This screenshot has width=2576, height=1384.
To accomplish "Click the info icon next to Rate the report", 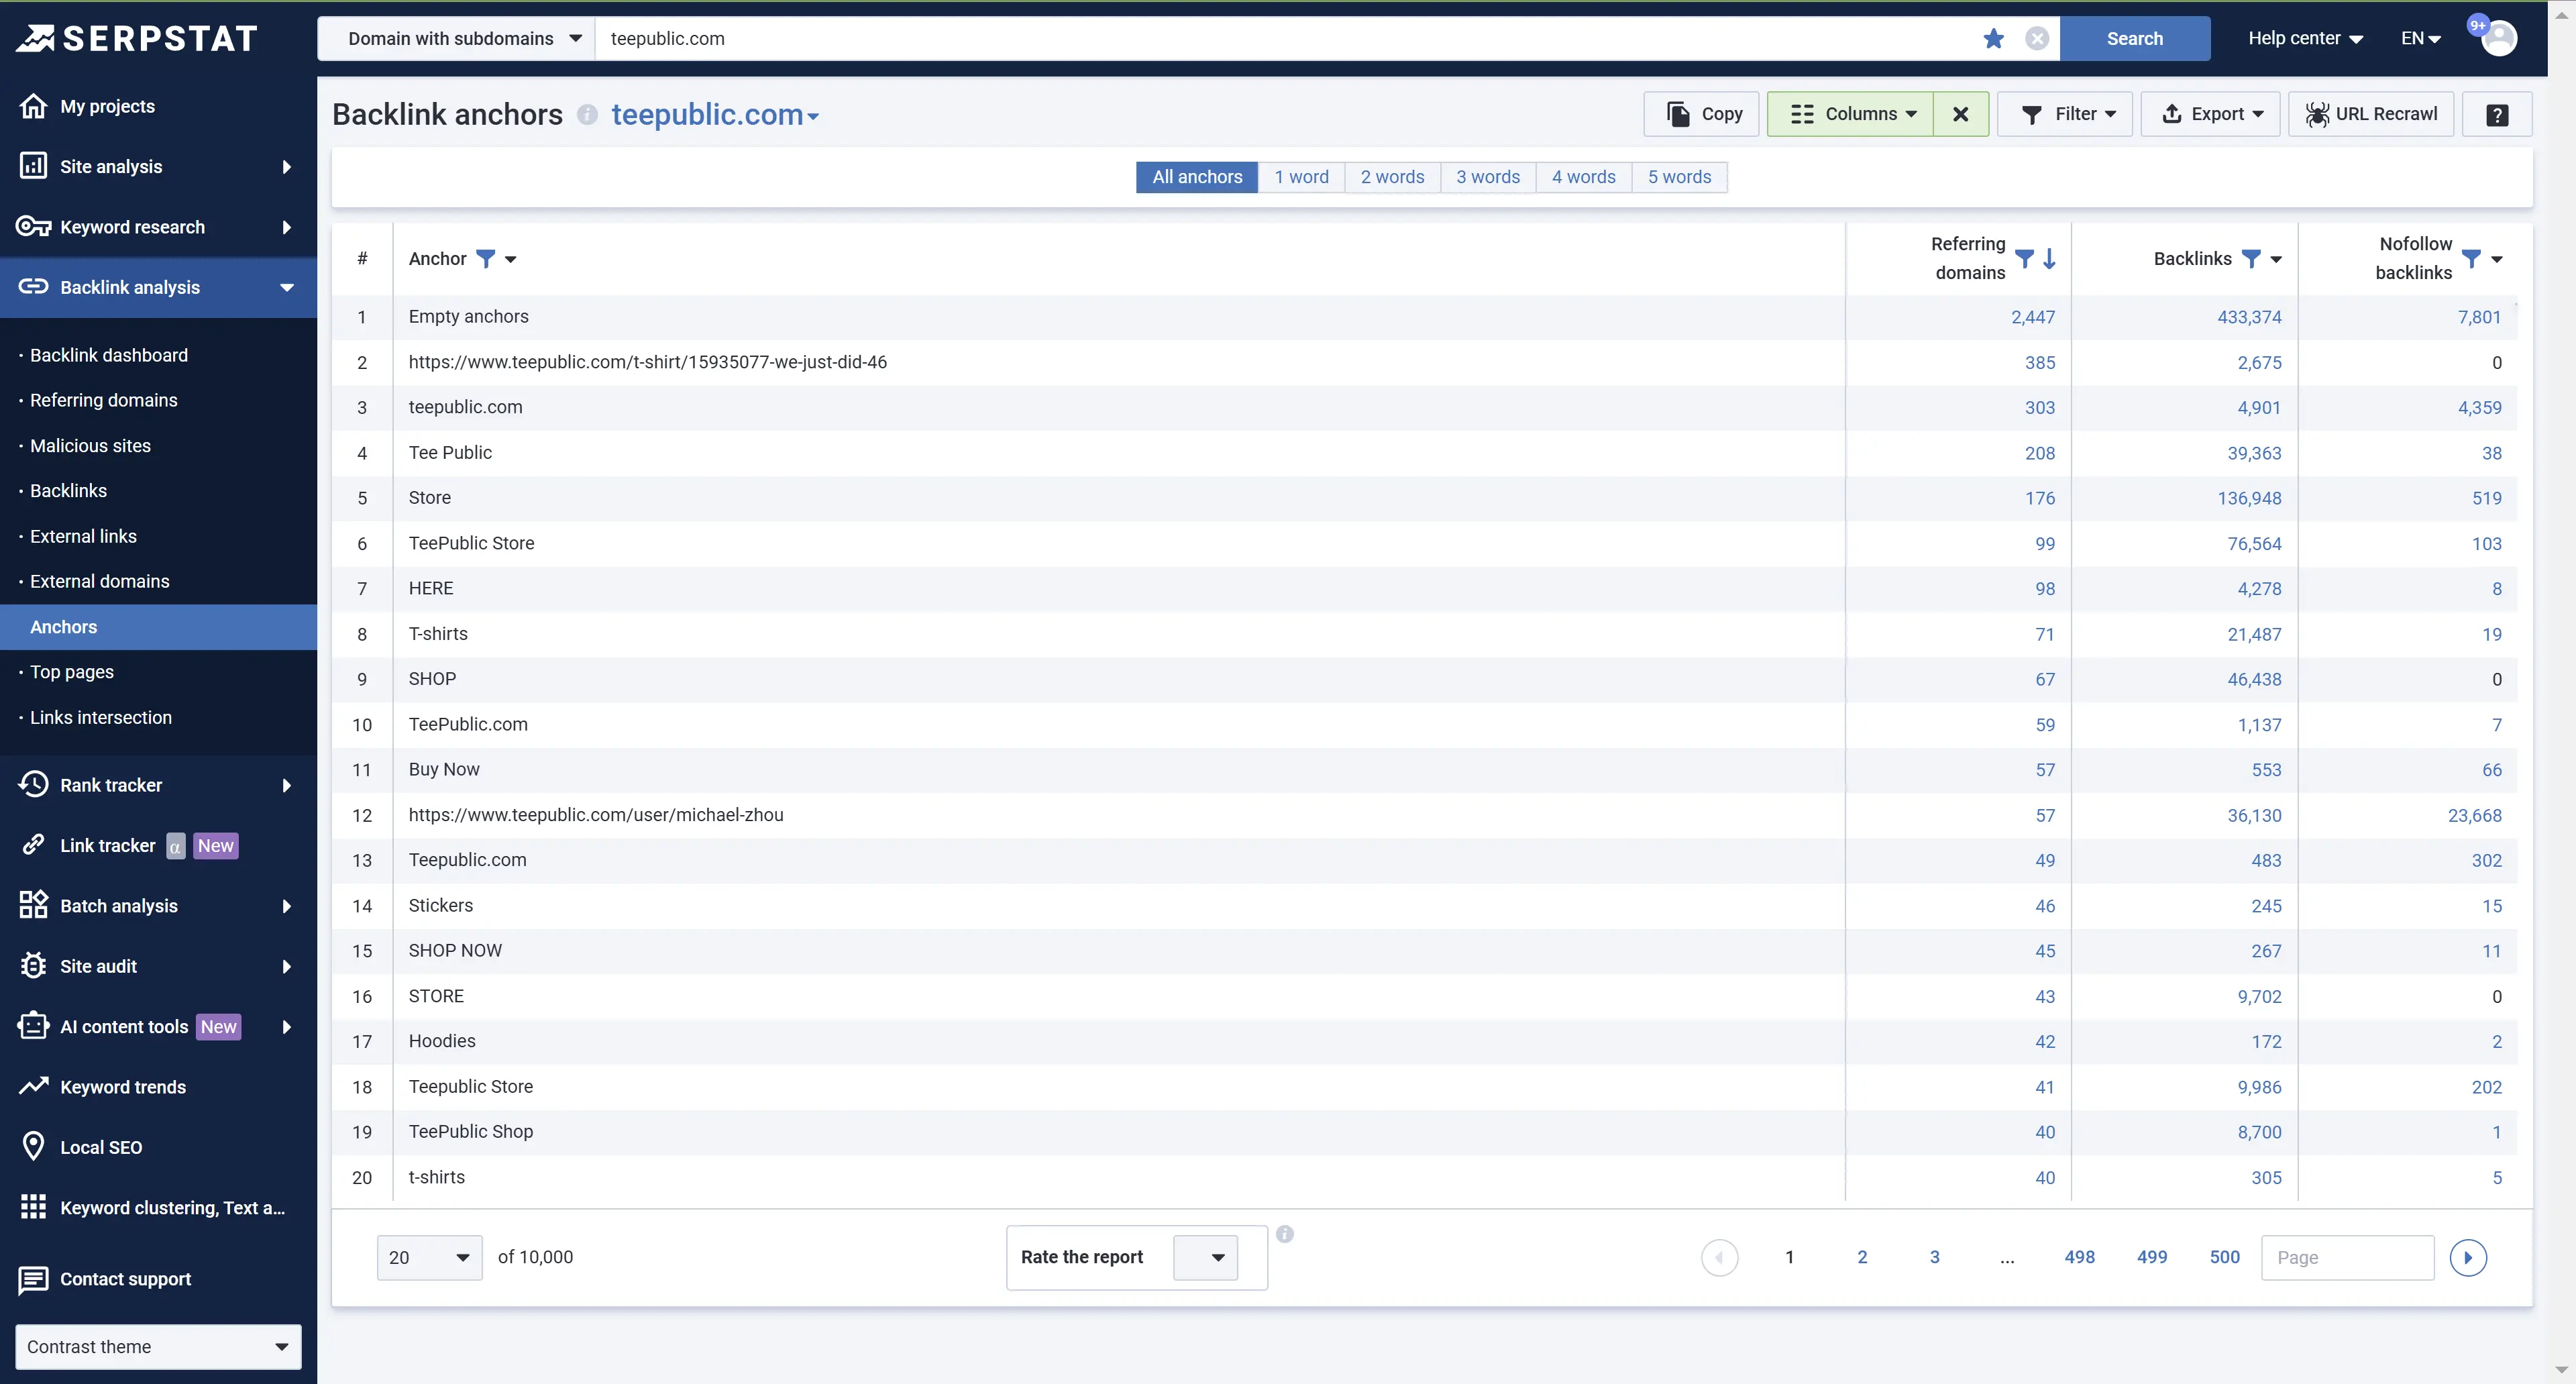I will pyautogui.click(x=1285, y=1234).
